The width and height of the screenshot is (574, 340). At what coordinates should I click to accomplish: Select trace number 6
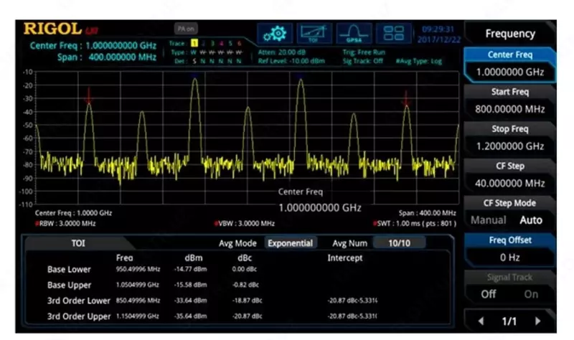coord(239,43)
